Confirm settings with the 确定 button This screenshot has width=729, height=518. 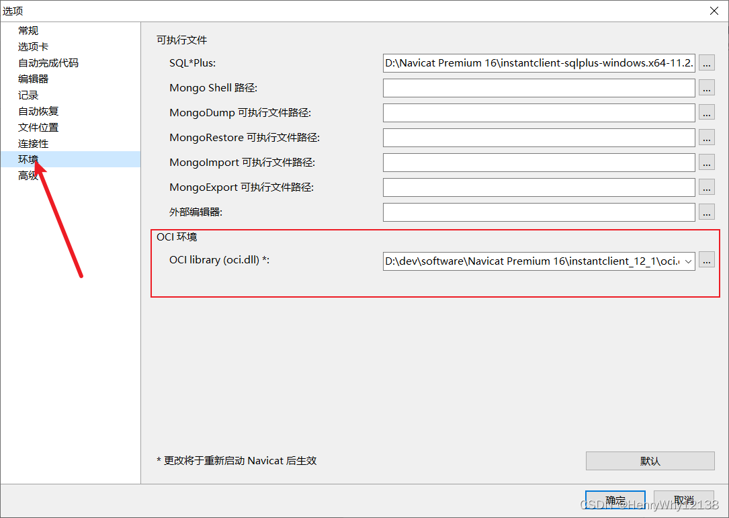[x=615, y=500]
